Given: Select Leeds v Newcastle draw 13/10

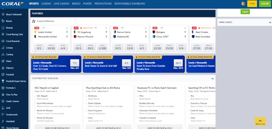Looking at the screenshot, I should tap(51, 47).
